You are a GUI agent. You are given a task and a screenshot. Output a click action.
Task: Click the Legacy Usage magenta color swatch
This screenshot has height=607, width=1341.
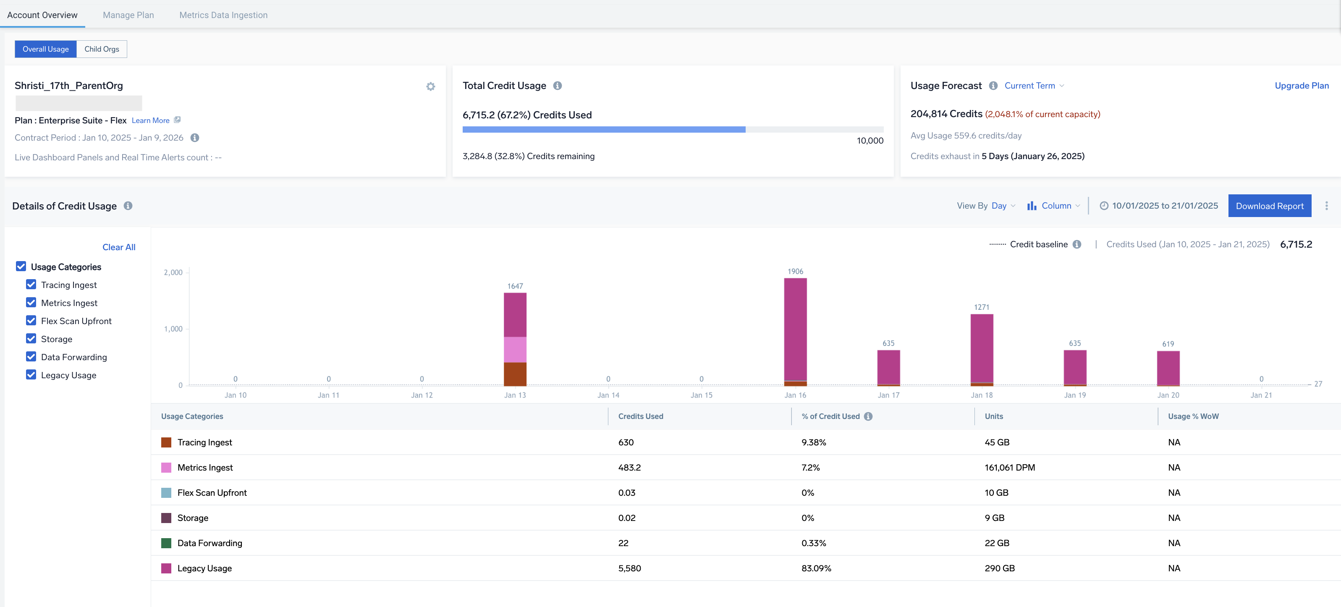[166, 568]
